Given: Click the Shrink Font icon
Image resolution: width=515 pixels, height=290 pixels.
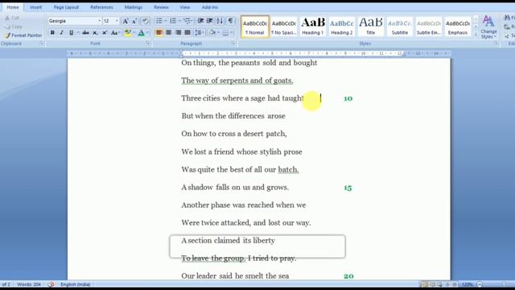Looking at the screenshot, I should pyautogui.click(x=134, y=21).
